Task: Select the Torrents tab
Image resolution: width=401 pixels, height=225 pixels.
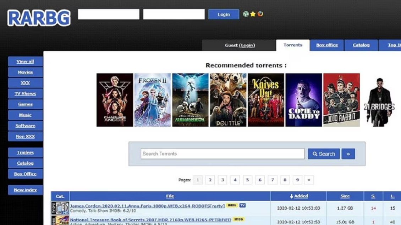Action: pyautogui.click(x=292, y=45)
